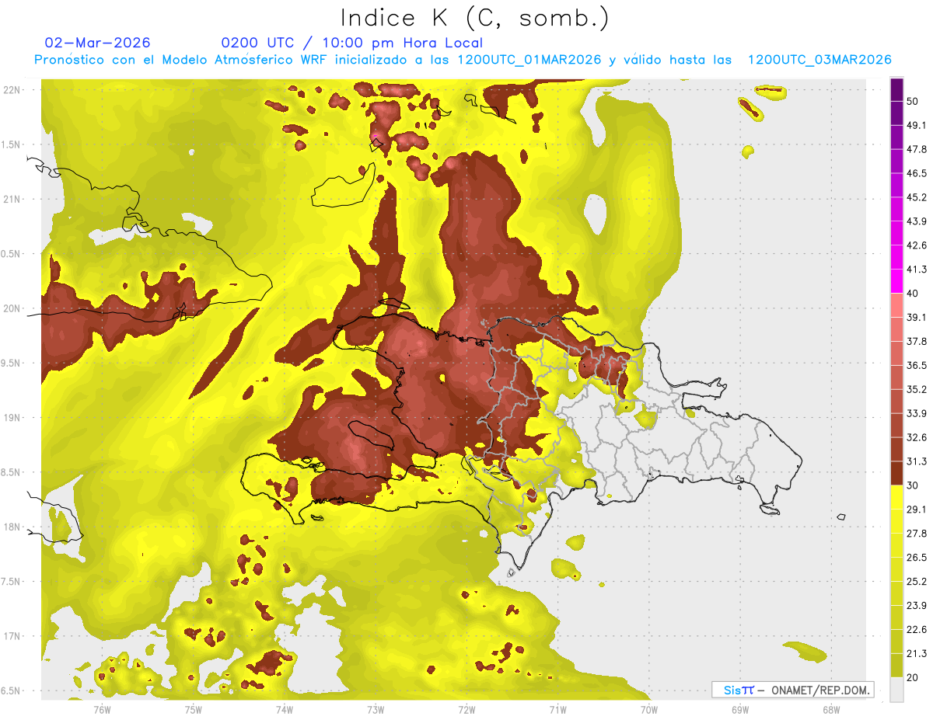Click the "6.5N" latitude label
Viewport: 933px width, 720px height.
[x=12, y=690]
